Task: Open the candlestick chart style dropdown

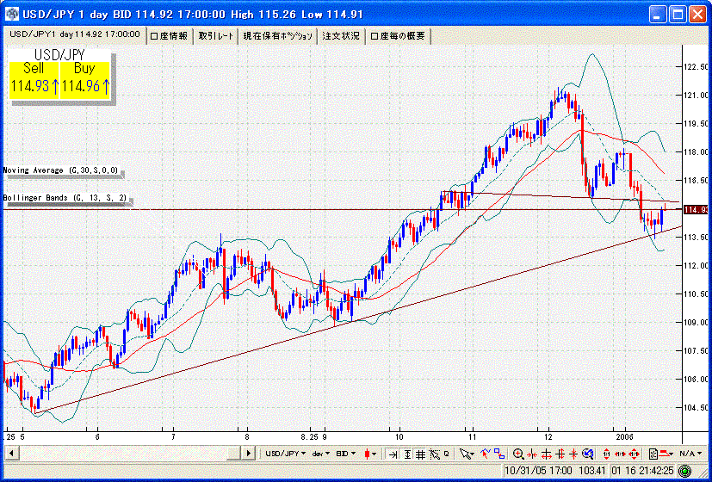Action: [370, 454]
